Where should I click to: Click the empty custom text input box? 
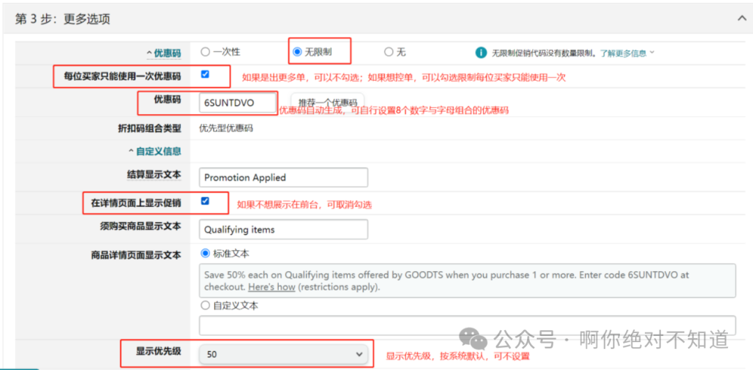pos(467,325)
